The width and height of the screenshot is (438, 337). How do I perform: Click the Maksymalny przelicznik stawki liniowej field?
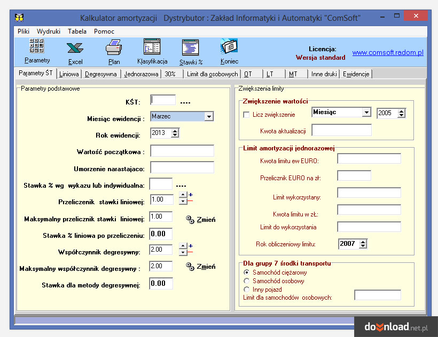pyautogui.click(x=161, y=216)
